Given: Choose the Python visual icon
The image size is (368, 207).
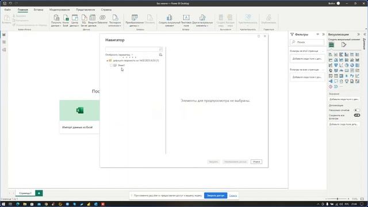Looking at the screenshot, I should tap(352, 76).
